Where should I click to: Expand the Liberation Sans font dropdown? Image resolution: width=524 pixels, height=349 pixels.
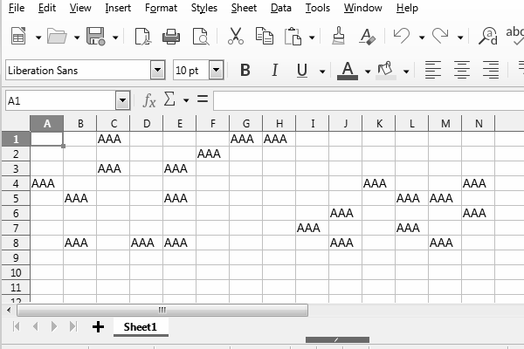click(157, 71)
